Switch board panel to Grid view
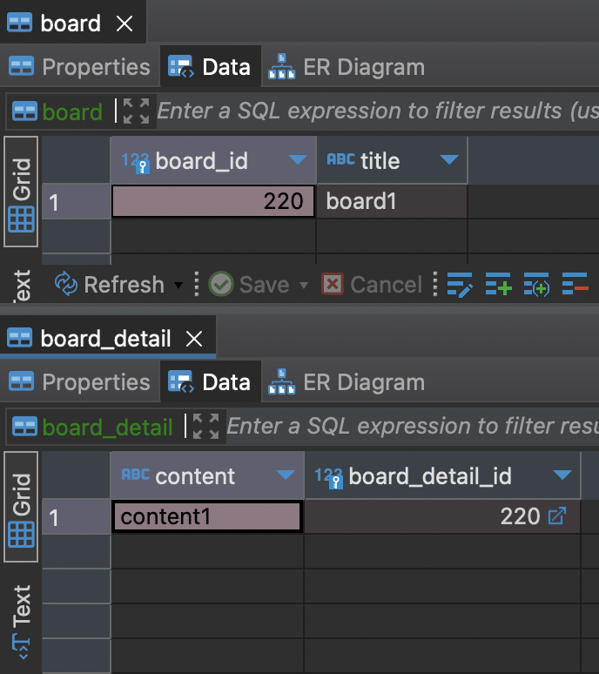Image resolution: width=599 pixels, height=674 pixels. tap(21, 192)
